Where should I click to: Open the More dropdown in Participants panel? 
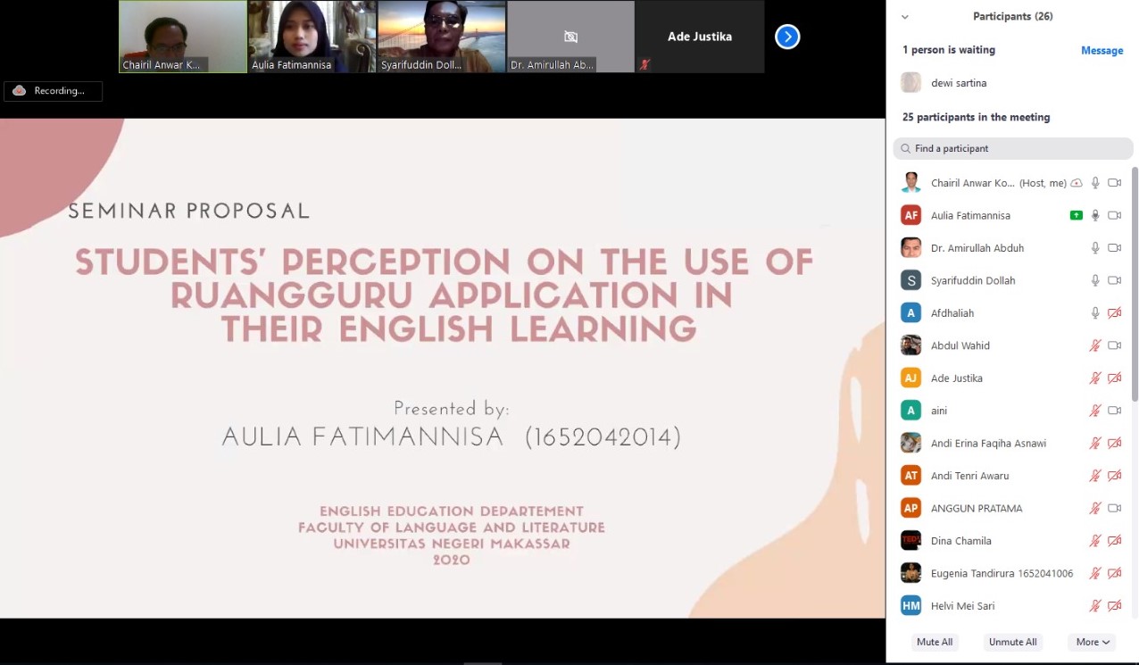[x=1093, y=642]
